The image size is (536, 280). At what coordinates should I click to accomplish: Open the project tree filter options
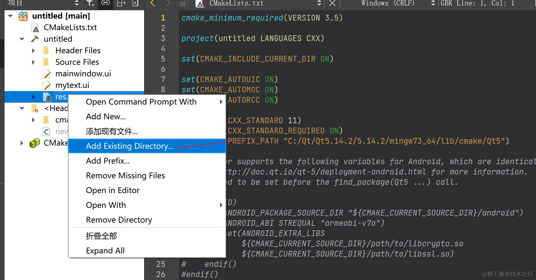[90, 3]
